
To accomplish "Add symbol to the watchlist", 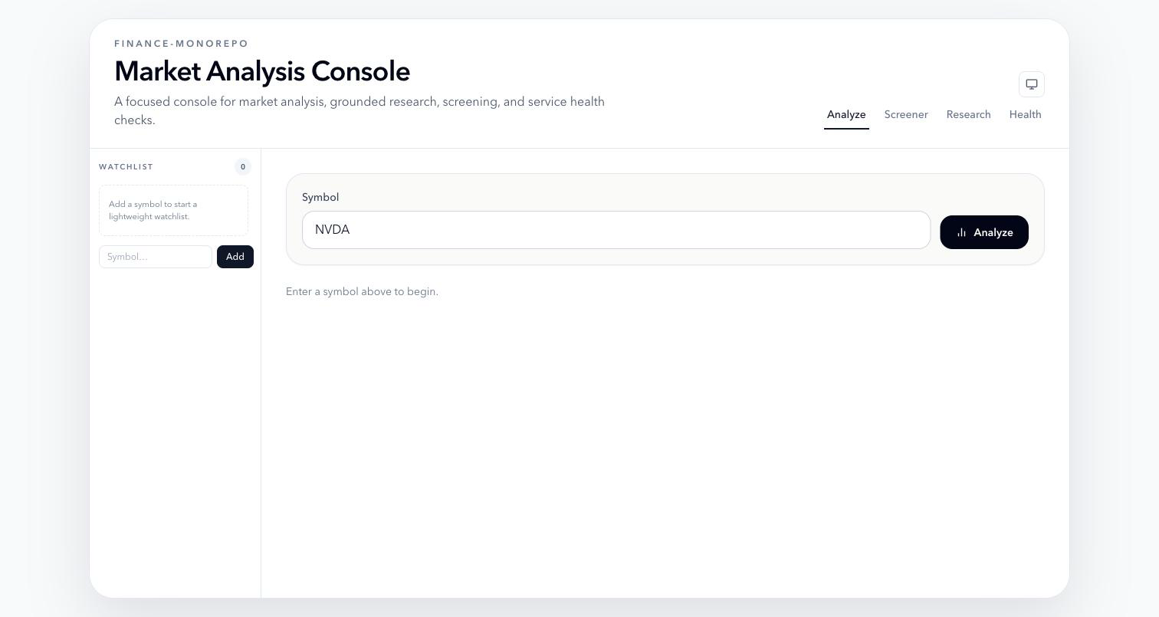I will point(235,257).
